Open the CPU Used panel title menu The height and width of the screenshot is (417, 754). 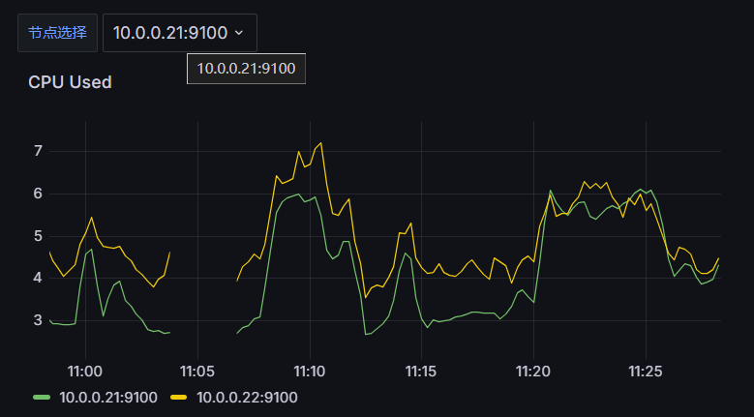coord(70,82)
